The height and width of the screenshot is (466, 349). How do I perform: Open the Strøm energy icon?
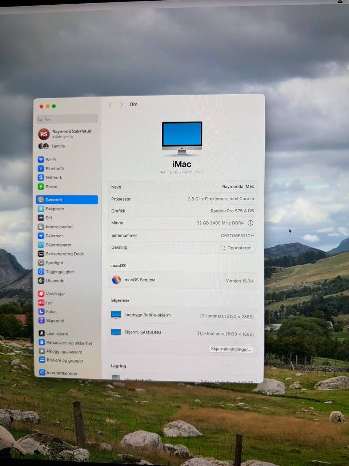point(41,187)
